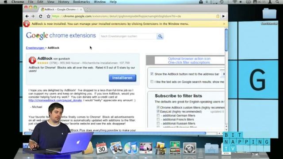The width and height of the screenshot is (283, 159).
Task: Open the Edit menu
Action: point(40,2)
